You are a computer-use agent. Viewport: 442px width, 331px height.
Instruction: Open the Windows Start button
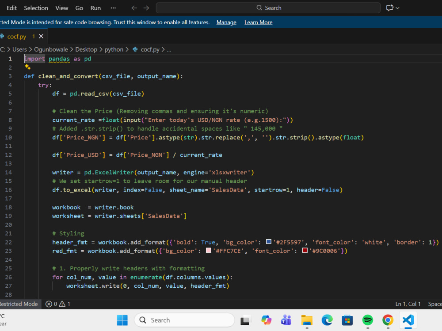tap(122, 320)
